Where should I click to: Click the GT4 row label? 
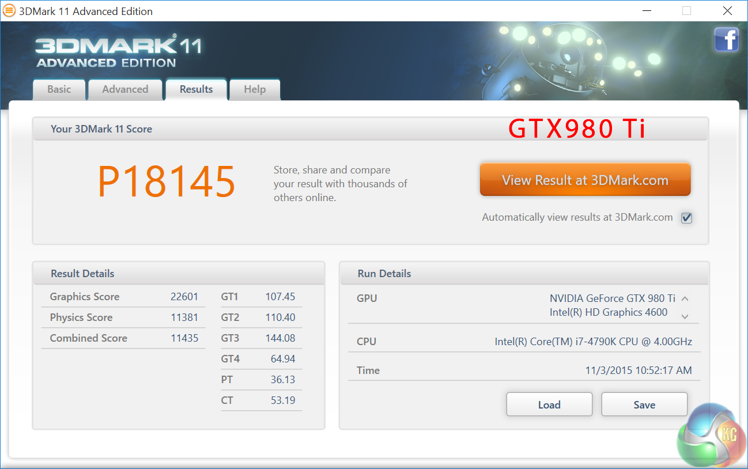[230, 359]
